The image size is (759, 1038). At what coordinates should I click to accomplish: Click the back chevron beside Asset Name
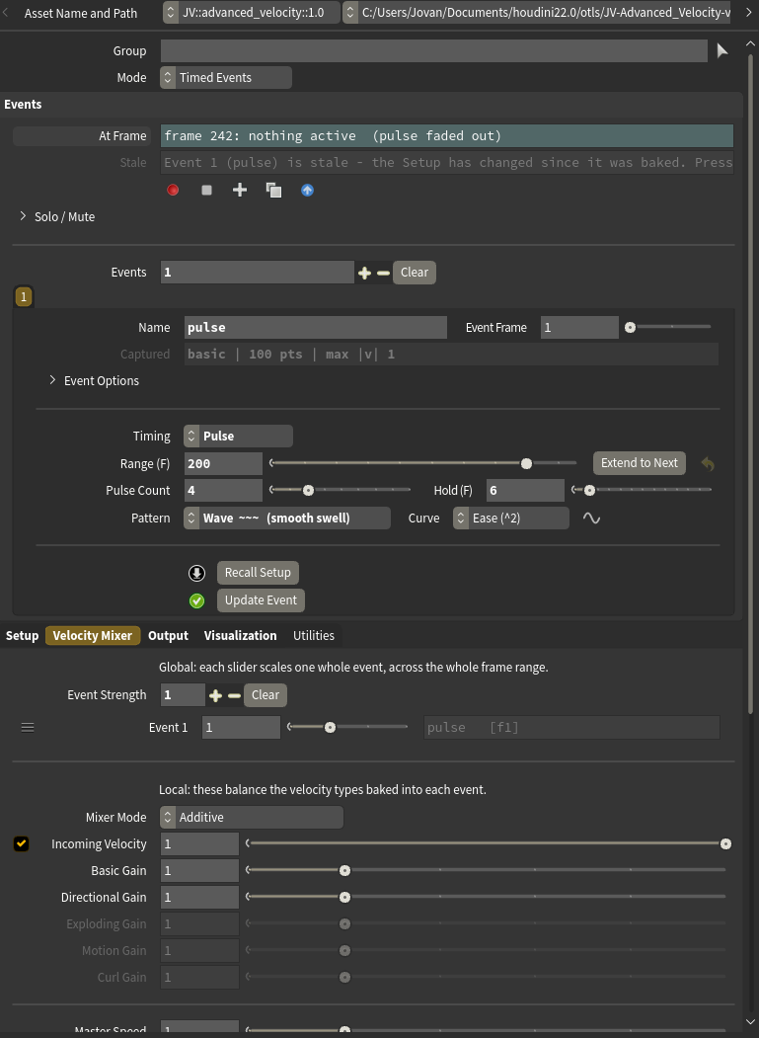click(6, 13)
